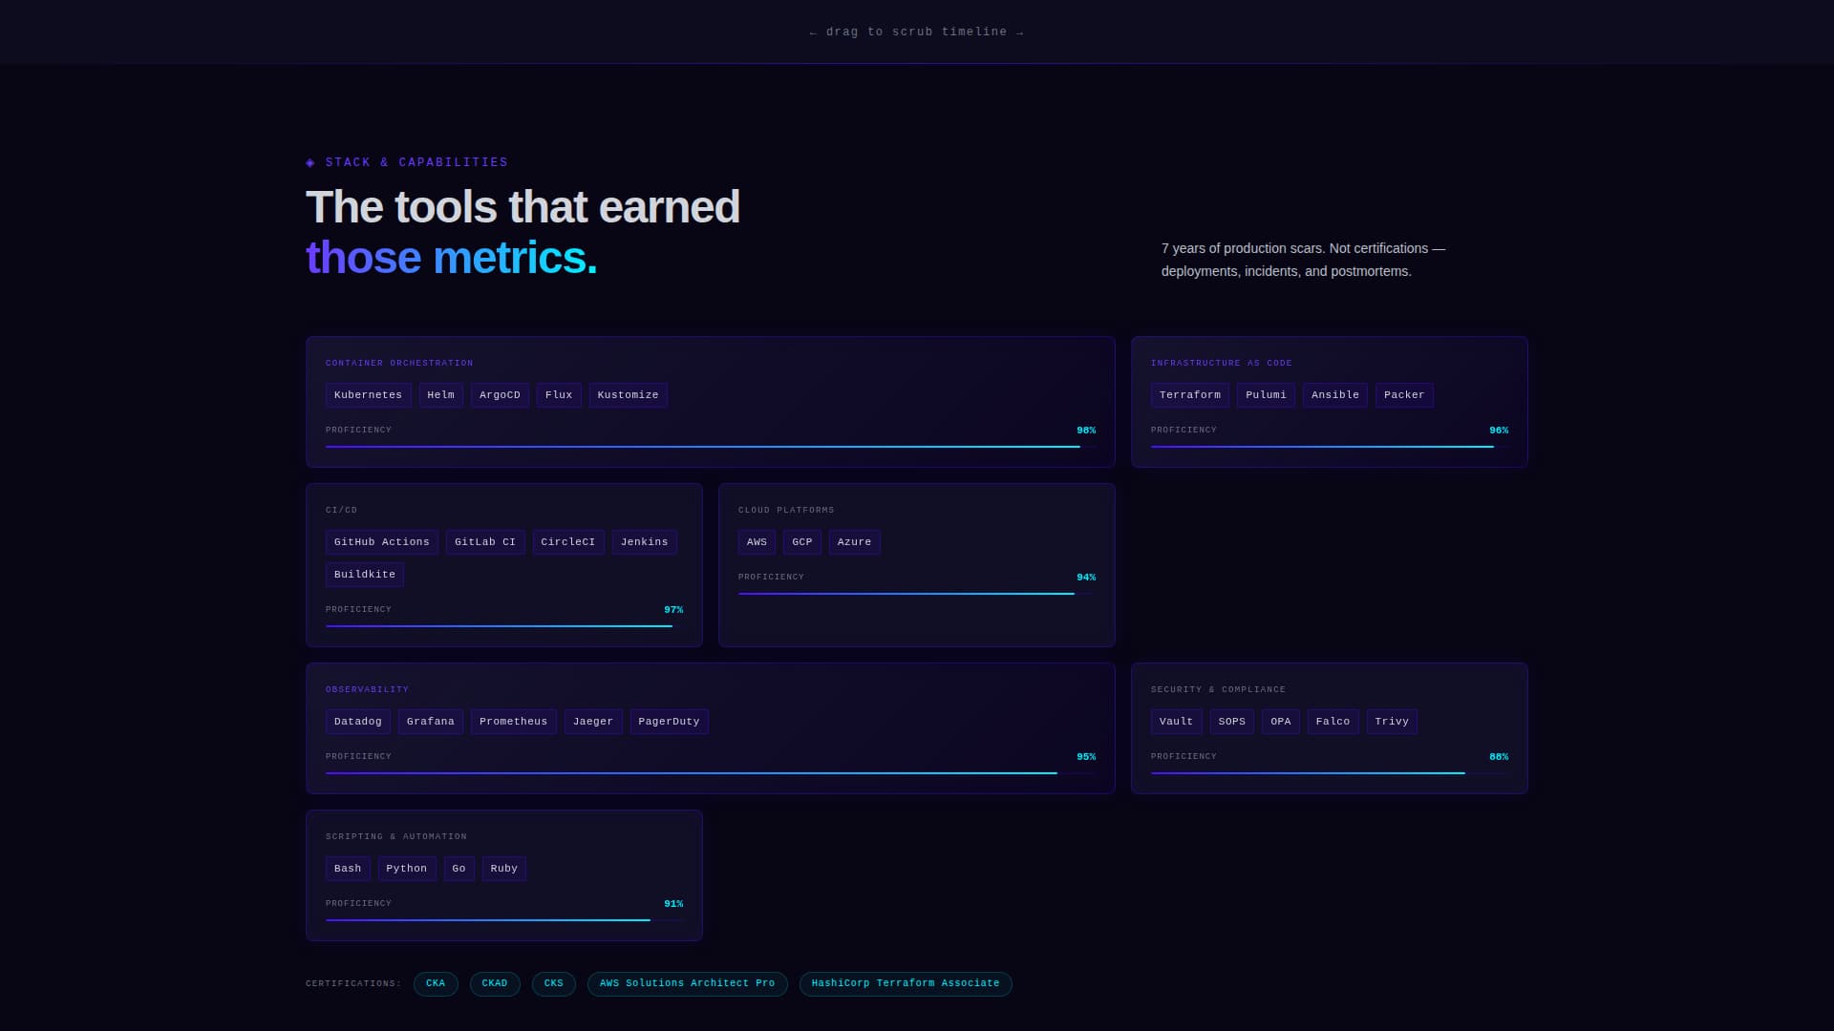Click the Bash tag

[348, 869]
